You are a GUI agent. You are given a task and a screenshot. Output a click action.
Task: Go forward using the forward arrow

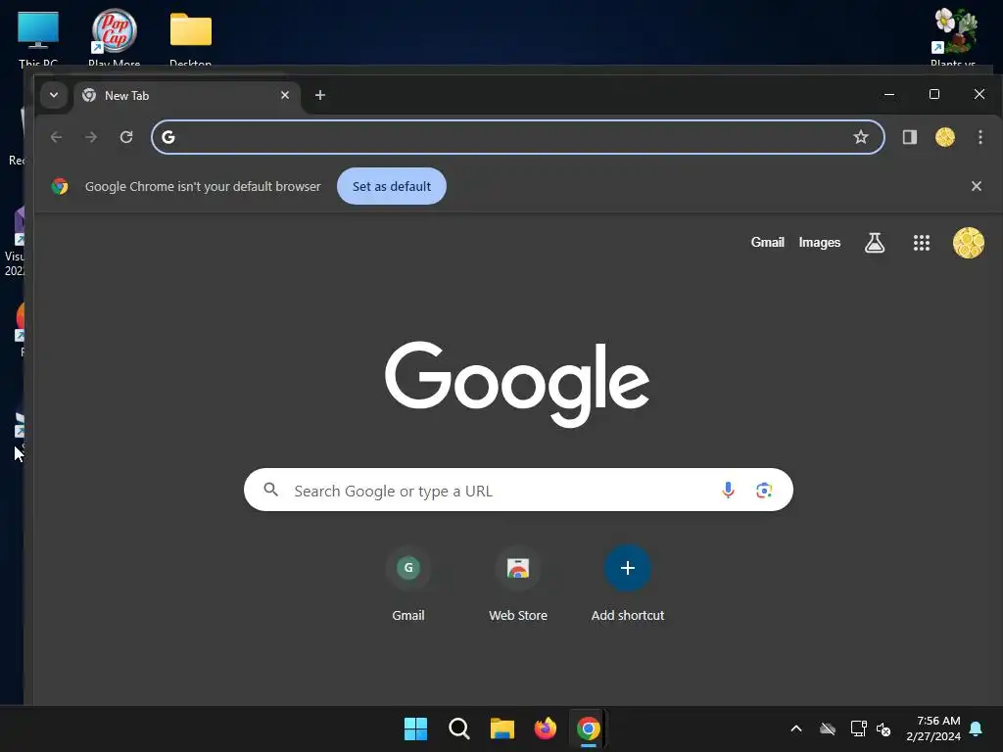pos(91,137)
